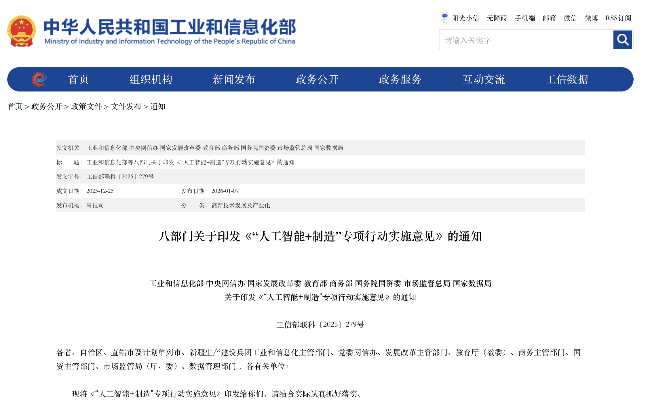
Task: Click the 微信 link in top bar
Action: 571,18
